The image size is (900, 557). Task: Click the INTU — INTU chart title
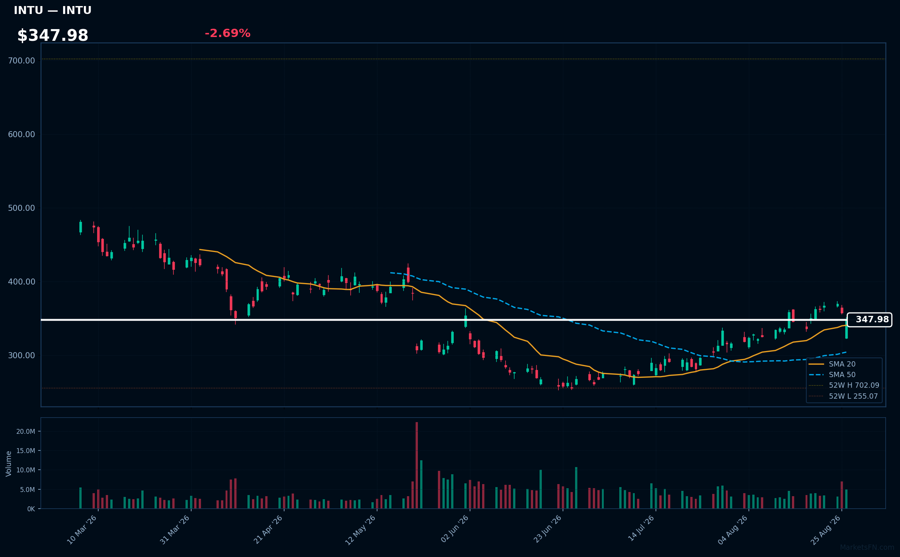53,10
